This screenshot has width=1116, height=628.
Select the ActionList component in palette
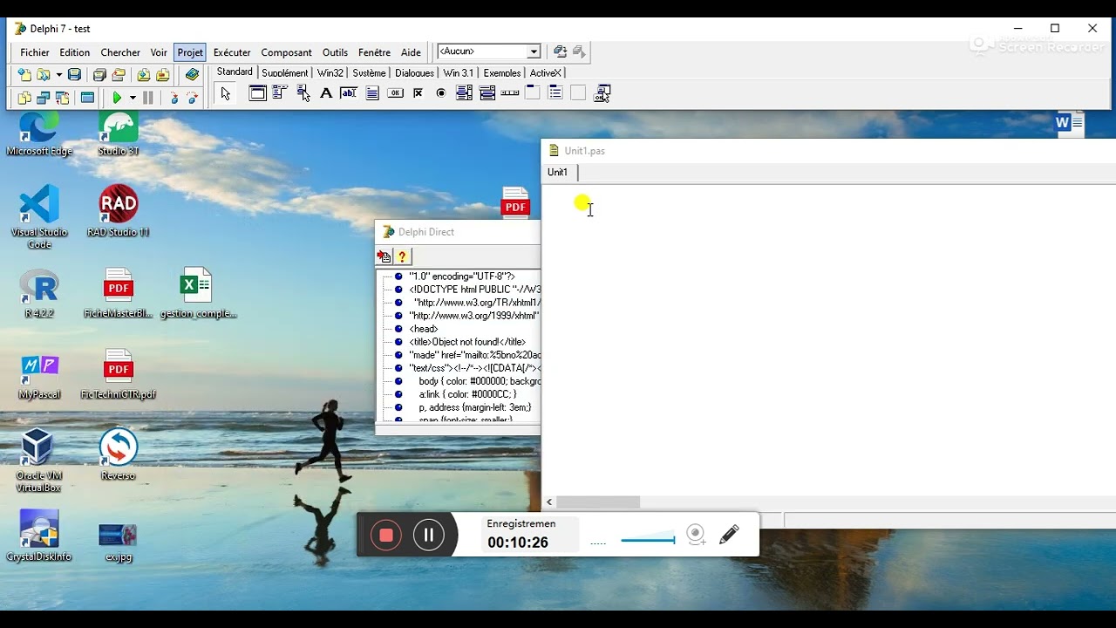click(x=602, y=93)
